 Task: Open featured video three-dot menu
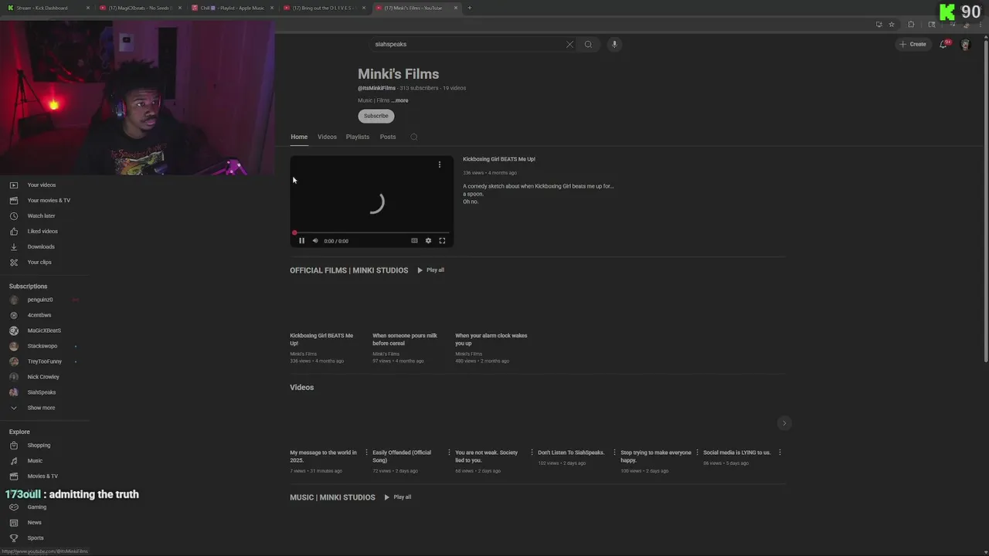pos(440,164)
